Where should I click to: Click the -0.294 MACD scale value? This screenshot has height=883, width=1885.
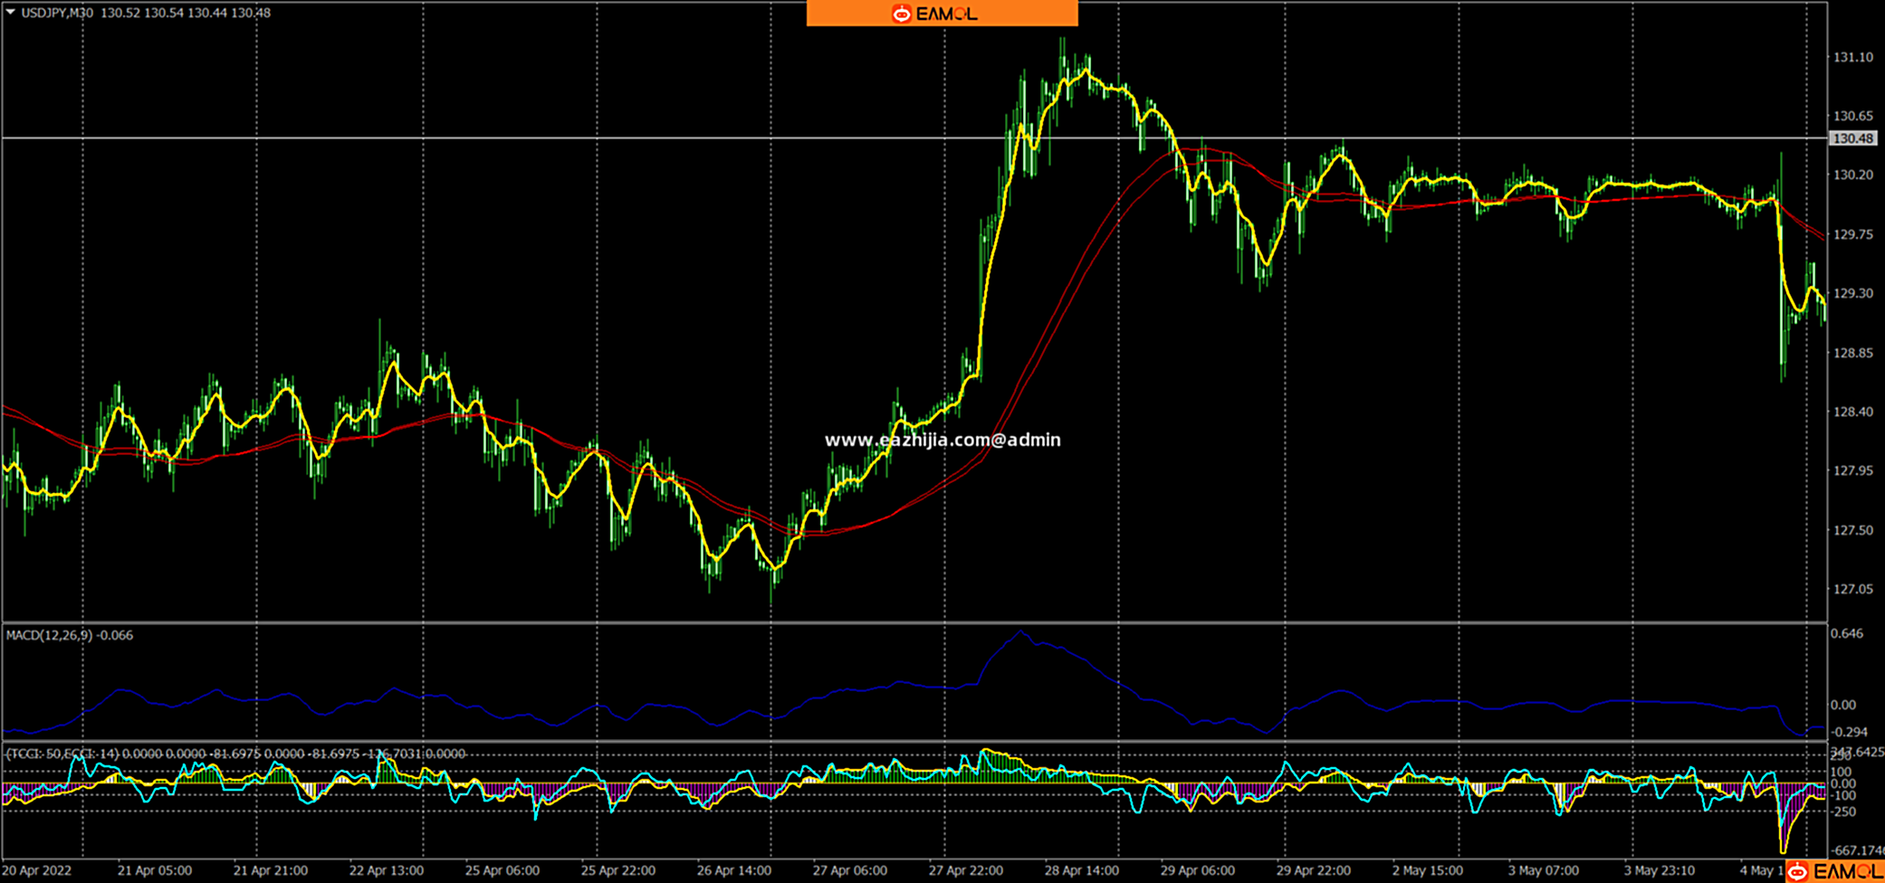tap(1849, 732)
